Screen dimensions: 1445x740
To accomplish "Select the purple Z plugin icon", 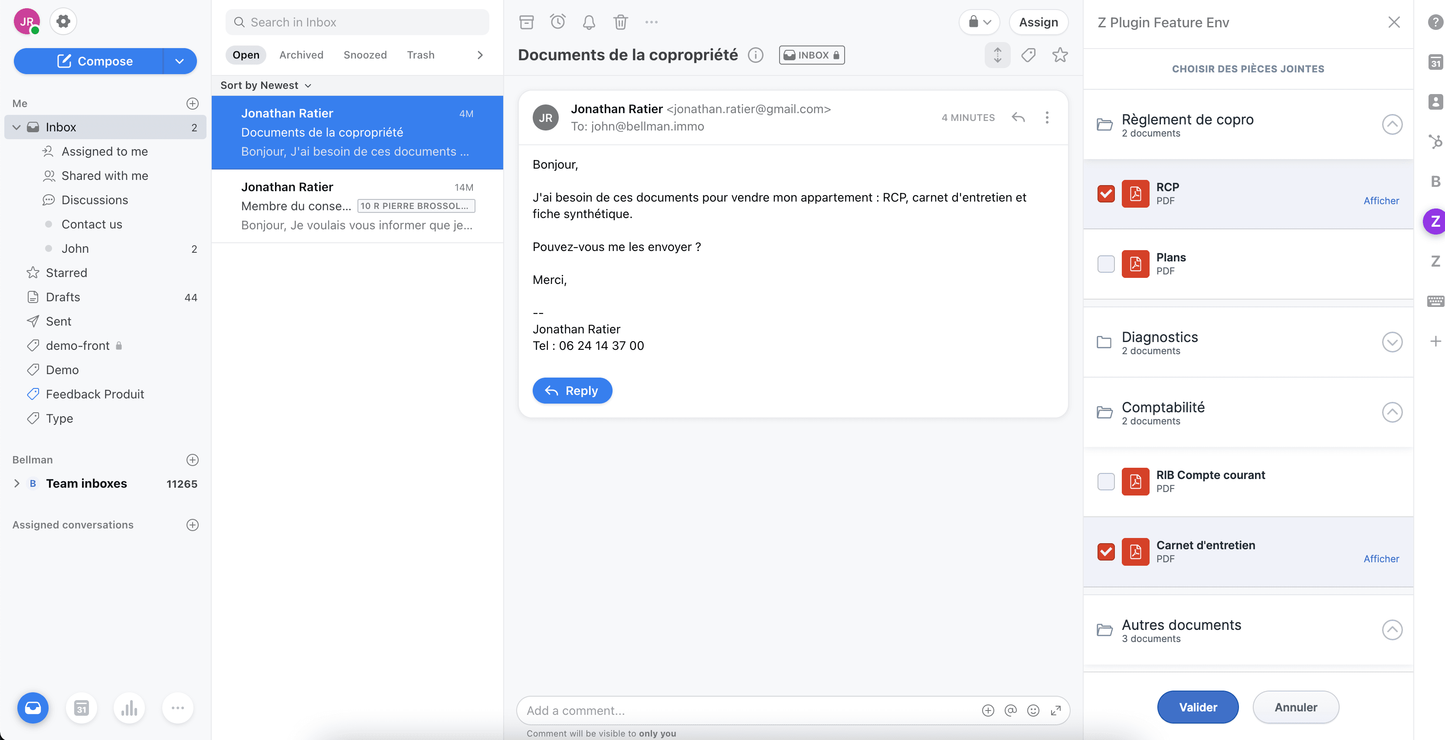I will click(1434, 222).
